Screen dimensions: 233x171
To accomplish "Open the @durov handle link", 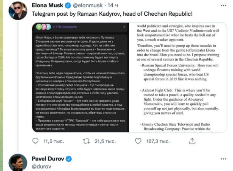I will coord(41,167).
